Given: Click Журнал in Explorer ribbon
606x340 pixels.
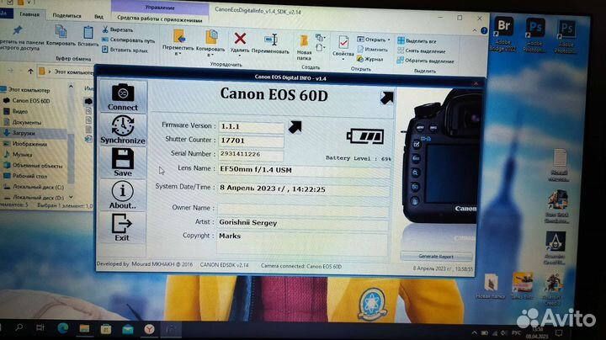Looking at the screenshot, I should tap(369, 59).
